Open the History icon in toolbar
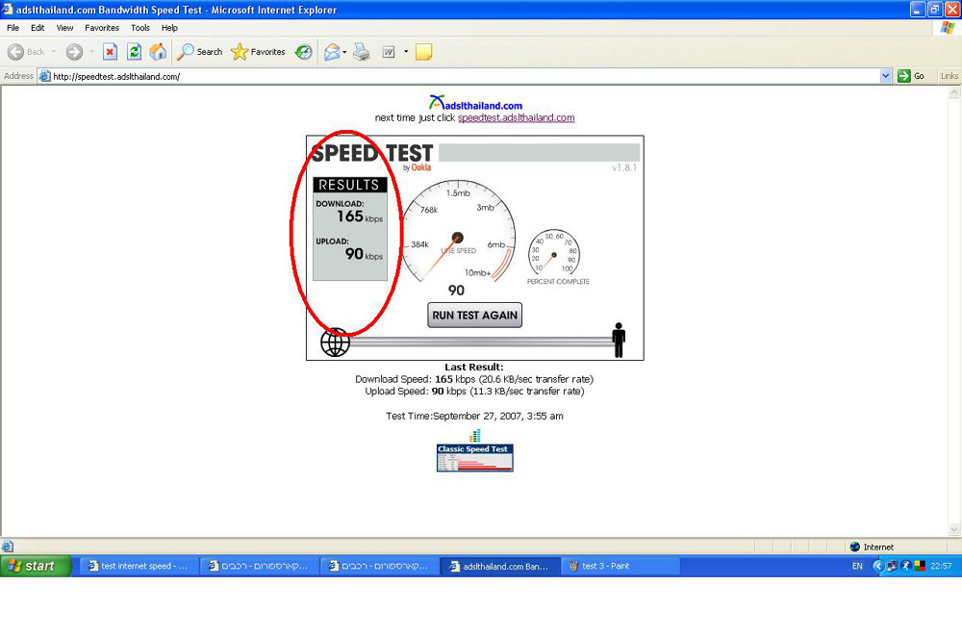 click(x=304, y=52)
